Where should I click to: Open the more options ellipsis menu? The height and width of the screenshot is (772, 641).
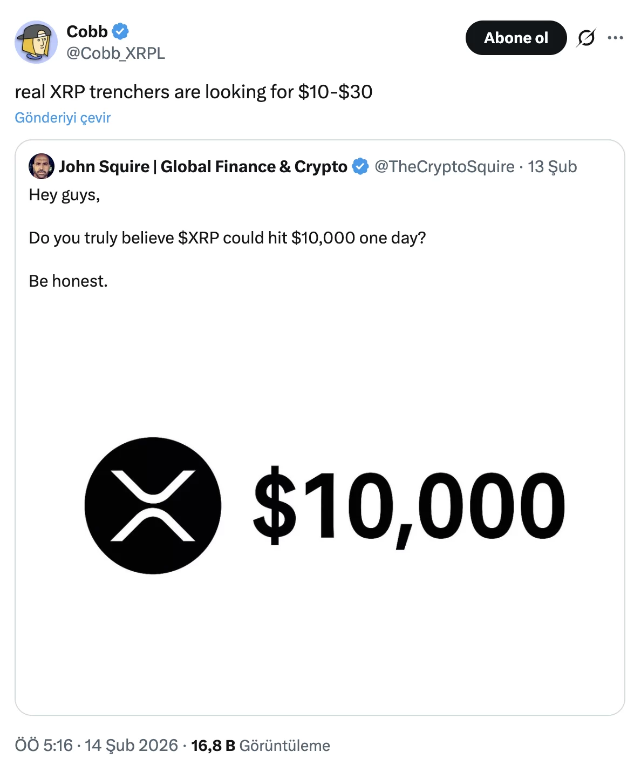pyautogui.click(x=615, y=38)
